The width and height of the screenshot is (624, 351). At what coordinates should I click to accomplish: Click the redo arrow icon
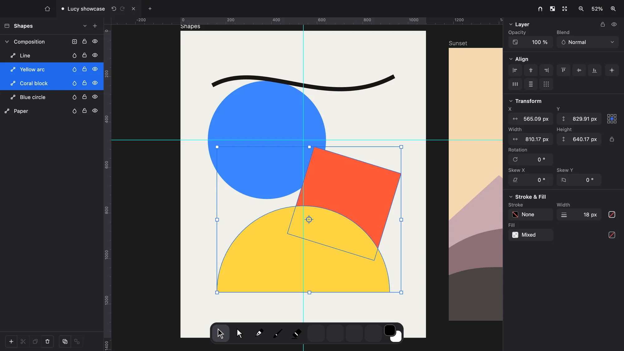click(x=122, y=9)
